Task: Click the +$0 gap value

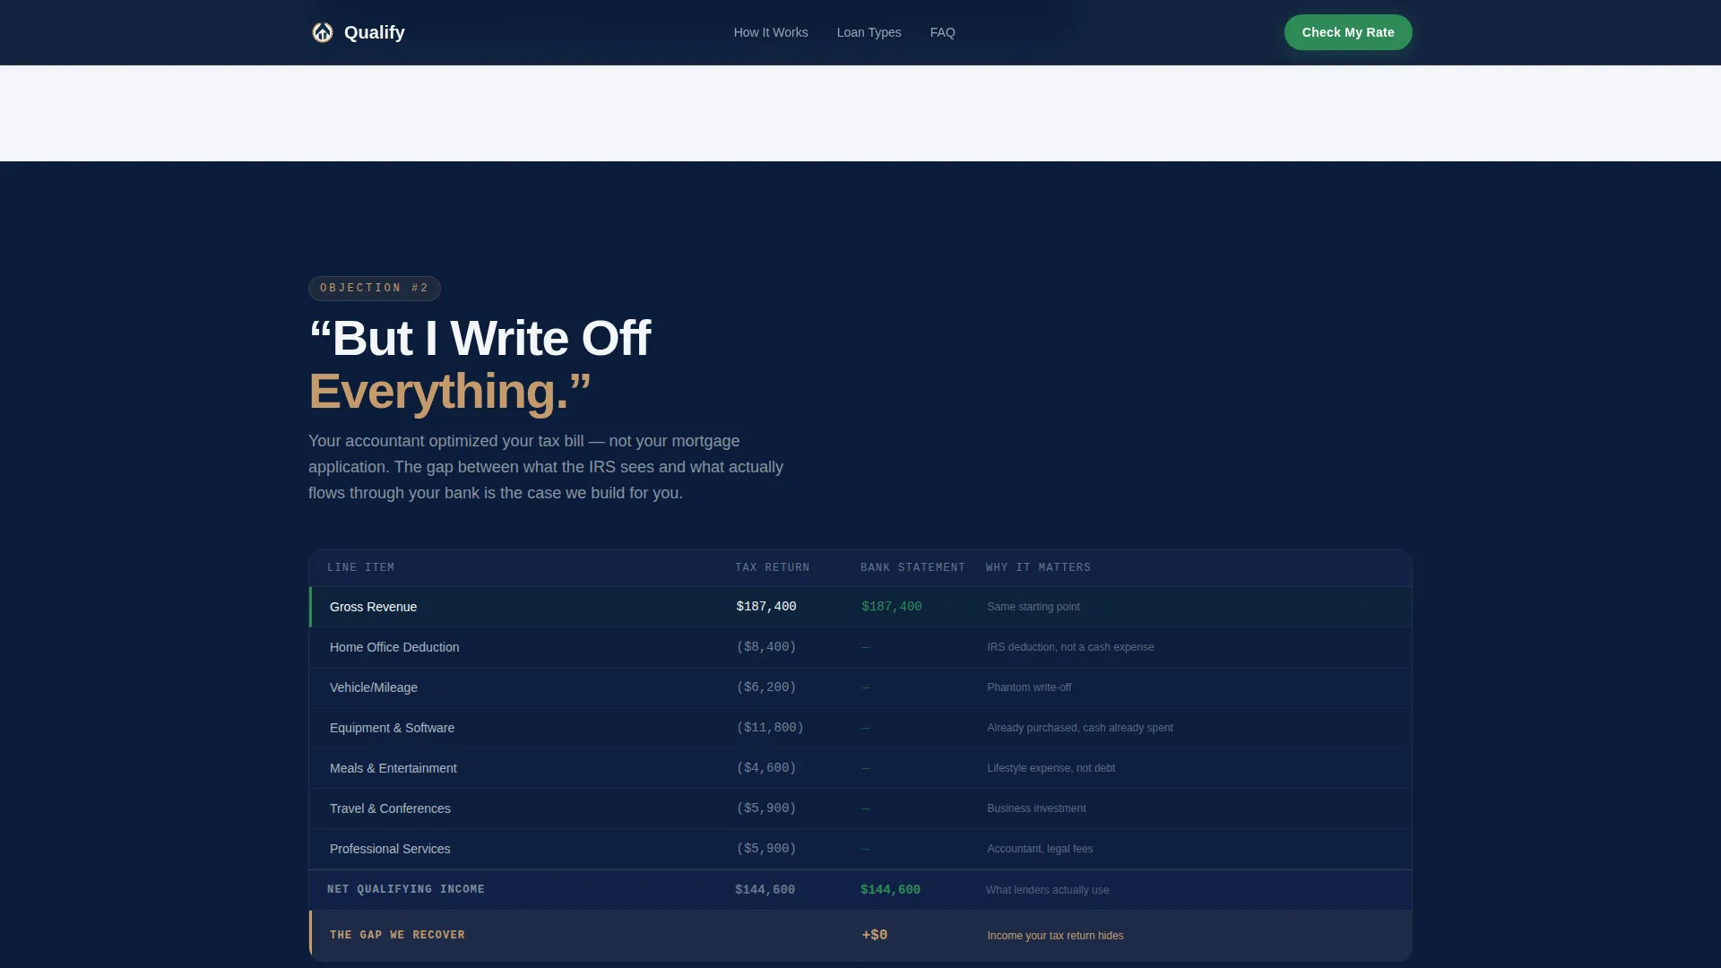Action: [x=874, y=935]
